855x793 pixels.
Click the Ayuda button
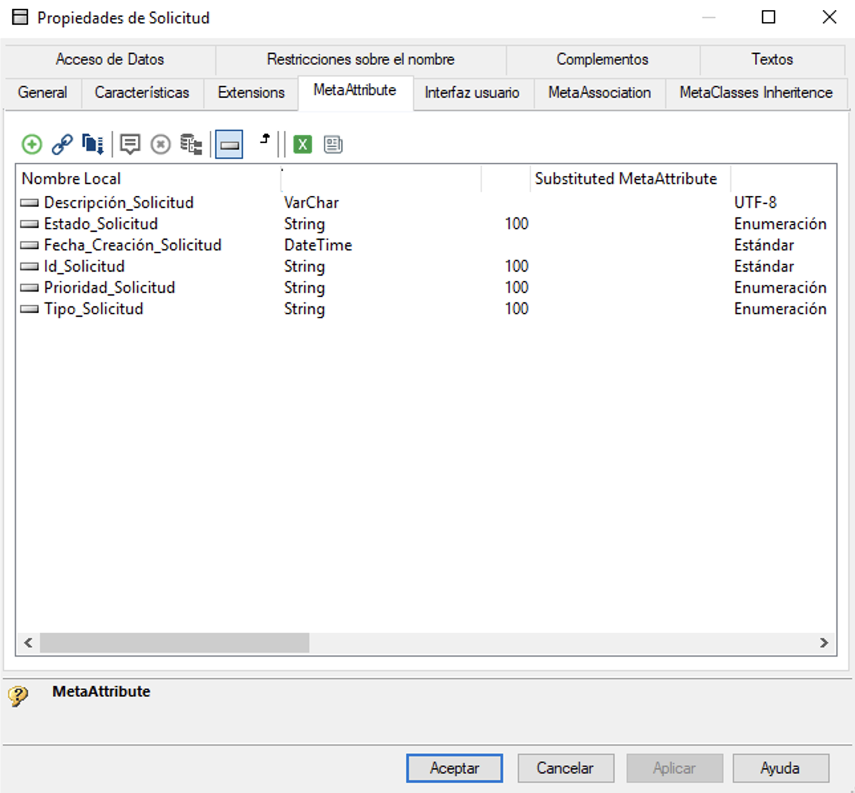pyautogui.click(x=781, y=768)
